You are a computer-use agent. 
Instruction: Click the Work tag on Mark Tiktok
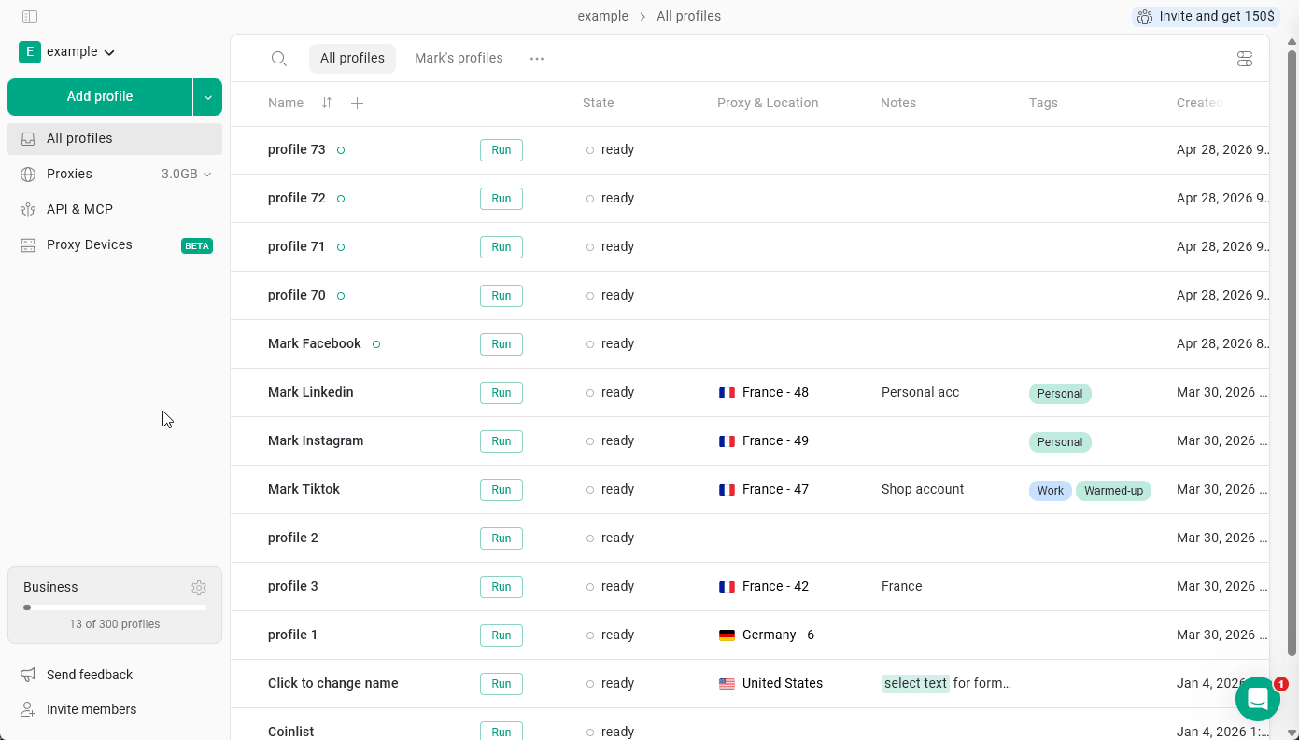(x=1051, y=491)
